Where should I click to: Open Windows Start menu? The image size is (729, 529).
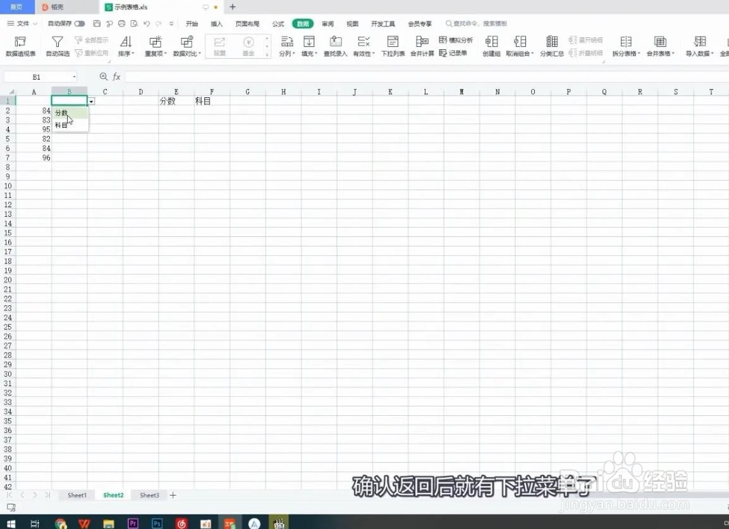(11, 523)
